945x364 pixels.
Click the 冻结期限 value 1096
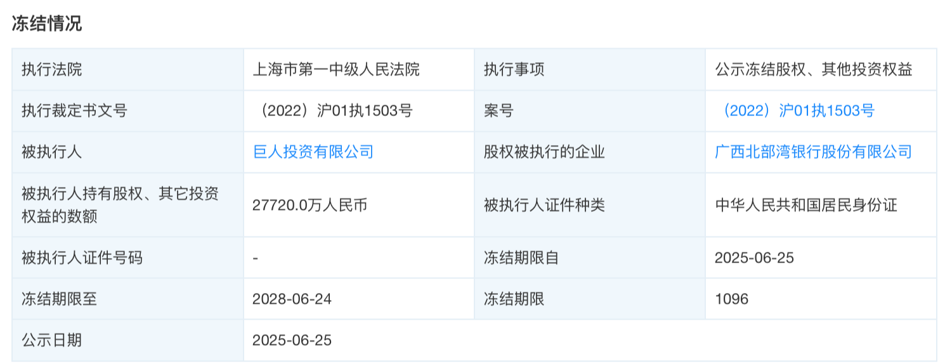[731, 299]
